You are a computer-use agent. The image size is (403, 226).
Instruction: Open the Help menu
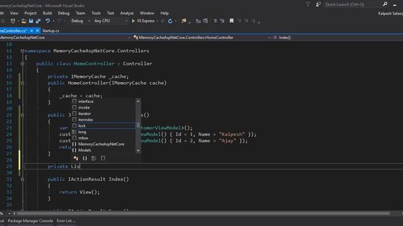[x=164, y=13]
